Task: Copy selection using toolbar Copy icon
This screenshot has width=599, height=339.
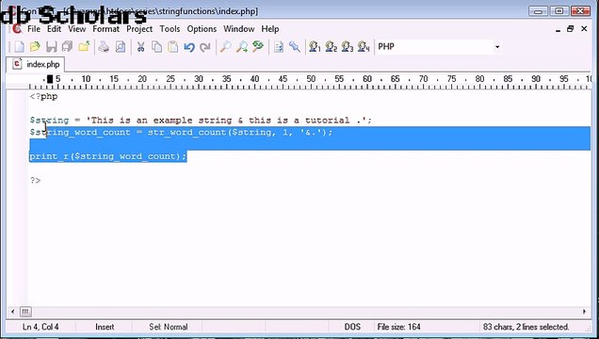Action: tap(156, 46)
